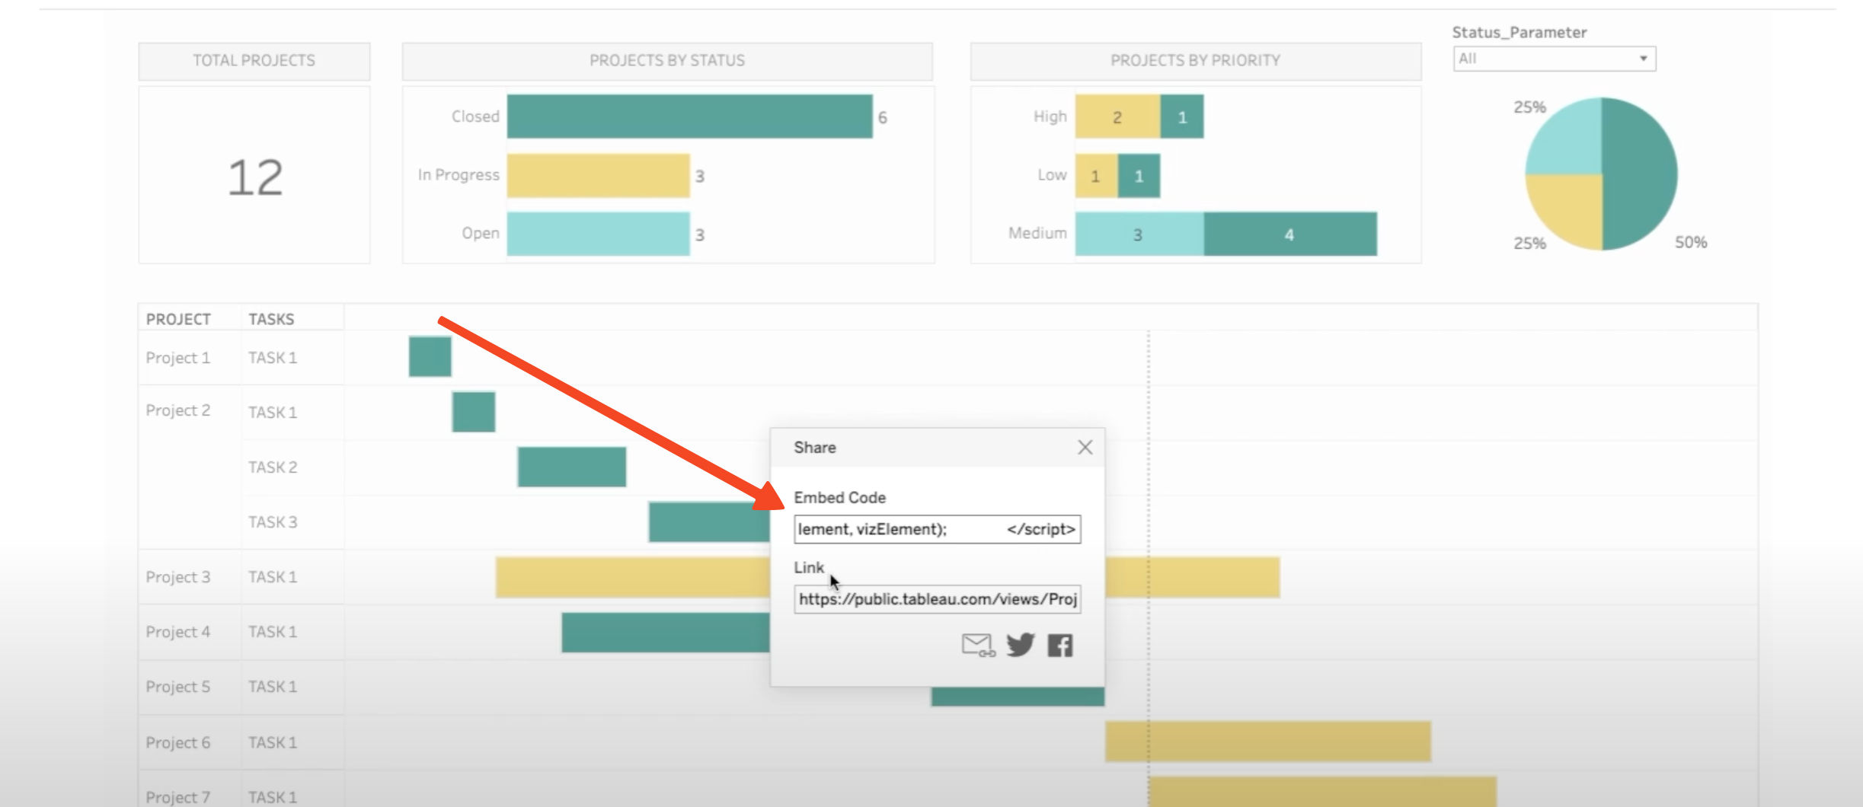Click the TOTAL PROJECTS header

pyautogui.click(x=254, y=60)
